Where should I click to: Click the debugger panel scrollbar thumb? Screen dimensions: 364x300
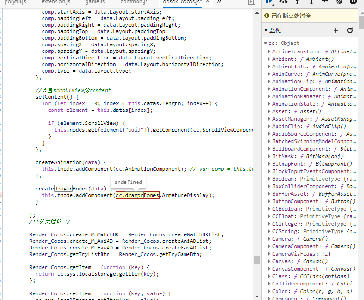(362, 23)
